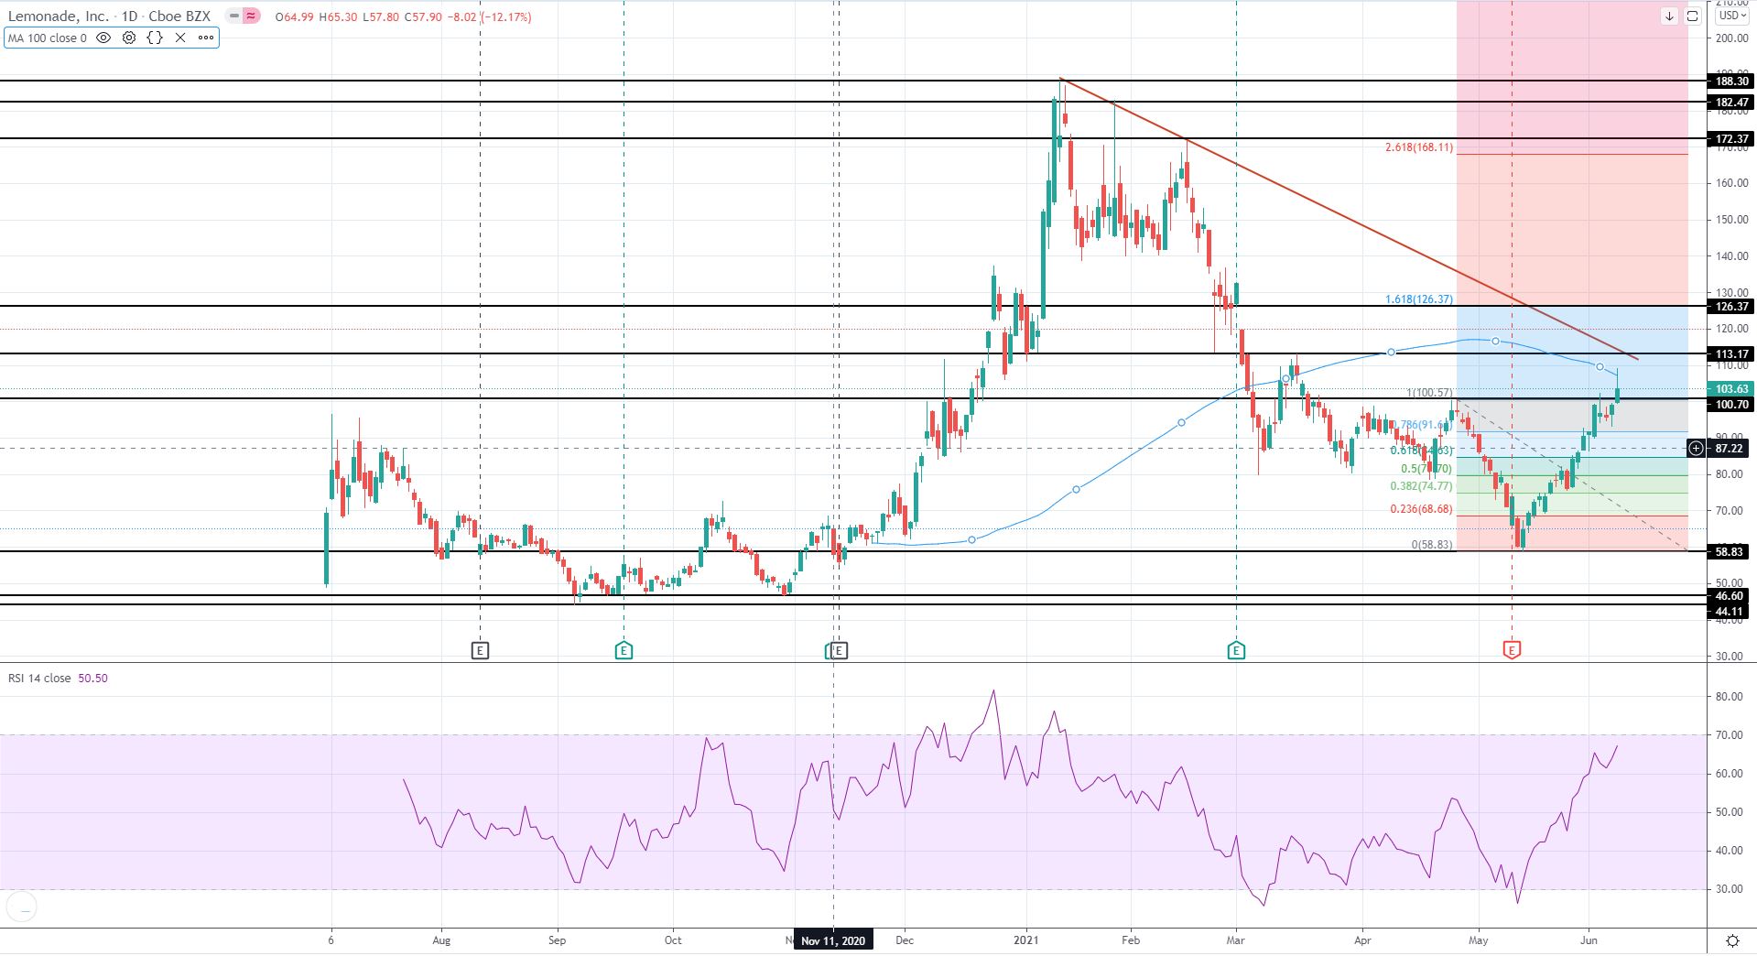Open more options for MA 100 indicator
The height and width of the screenshot is (956, 1757).
click(x=206, y=38)
